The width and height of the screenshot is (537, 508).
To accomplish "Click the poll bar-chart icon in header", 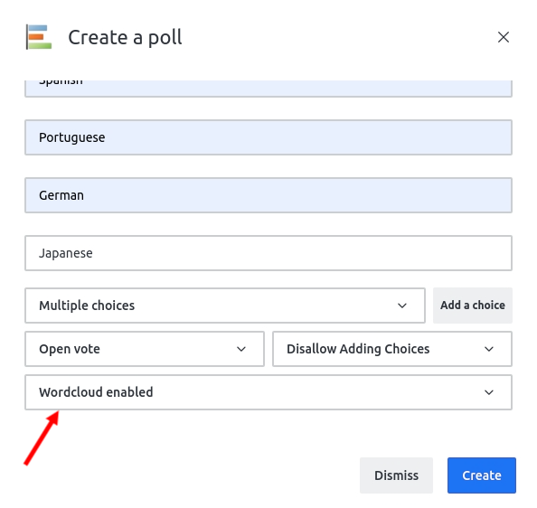I will pyautogui.click(x=39, y=37).
